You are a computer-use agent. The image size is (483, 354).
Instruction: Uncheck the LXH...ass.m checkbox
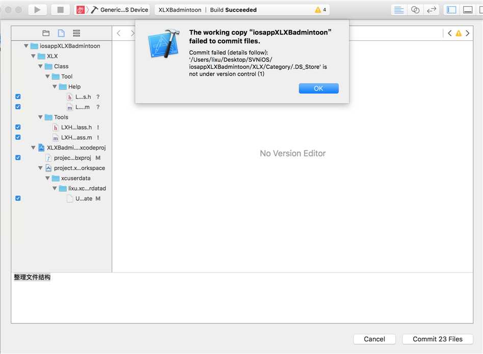(x=18, y=137)
